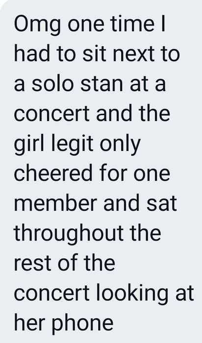Select the word "only" in the message
This screenshot has height=343, width=202.
click(120, 144)
